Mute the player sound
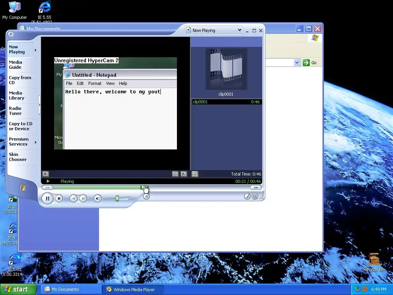 pyautogui.click(x=98, y=199)
